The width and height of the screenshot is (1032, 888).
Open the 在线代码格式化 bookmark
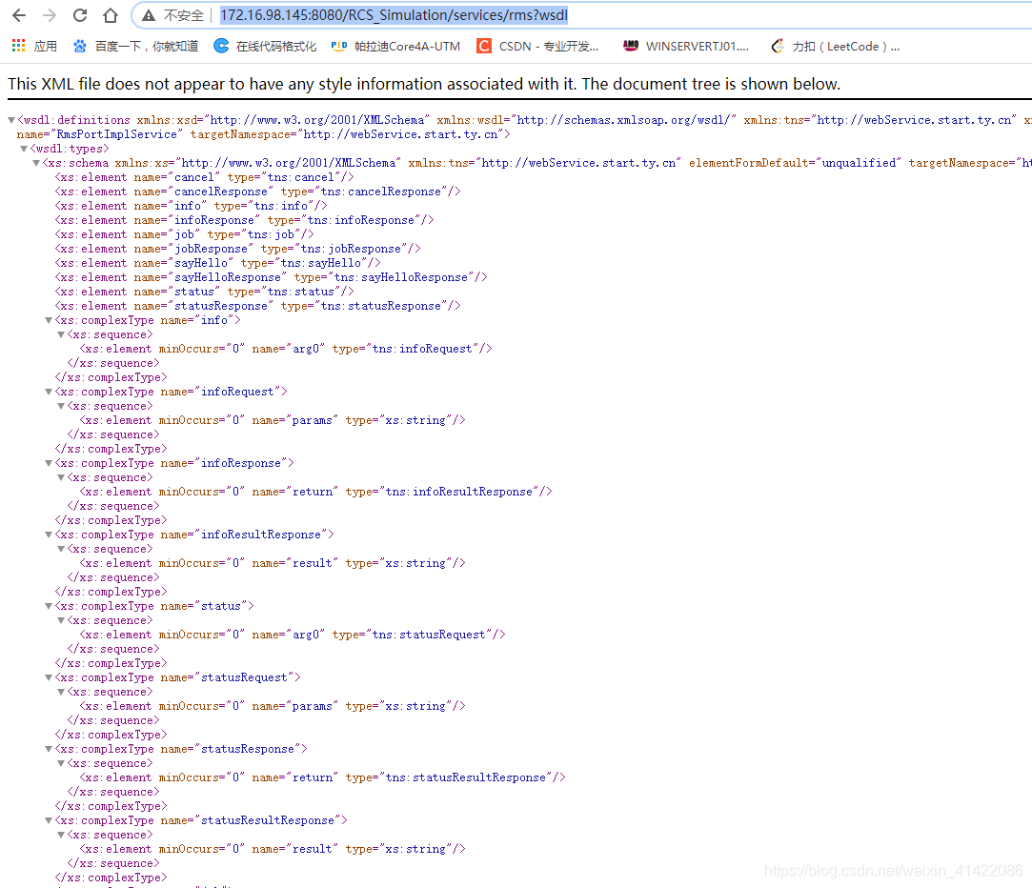(x=265, y=46)
